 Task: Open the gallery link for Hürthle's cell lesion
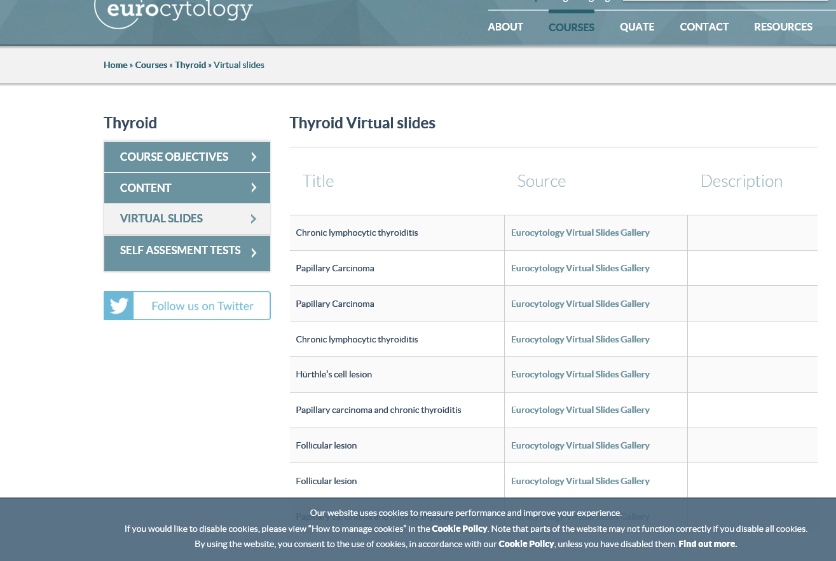coord(580,374)
